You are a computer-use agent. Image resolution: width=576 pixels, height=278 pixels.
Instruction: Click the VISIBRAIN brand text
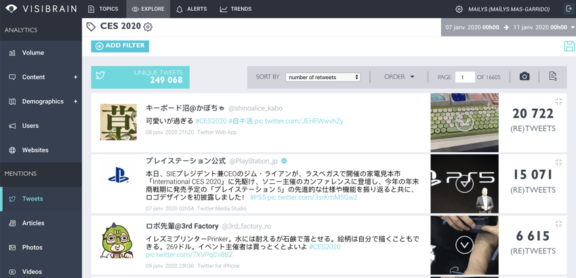click(x=50, y=9)
